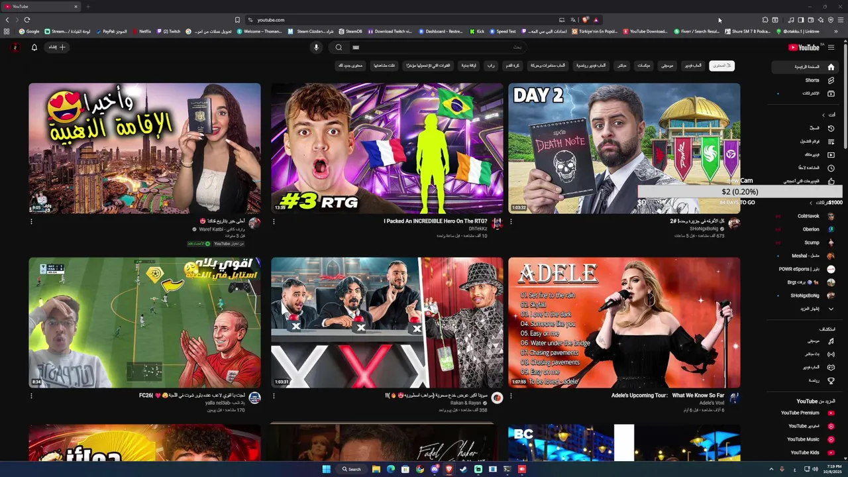
Task: Open the Subscriptions icon in sidebar
Action: click(x=831, y=93)
